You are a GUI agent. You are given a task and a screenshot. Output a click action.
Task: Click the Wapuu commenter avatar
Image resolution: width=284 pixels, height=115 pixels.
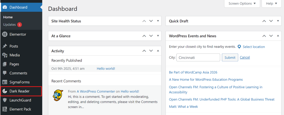58,95
